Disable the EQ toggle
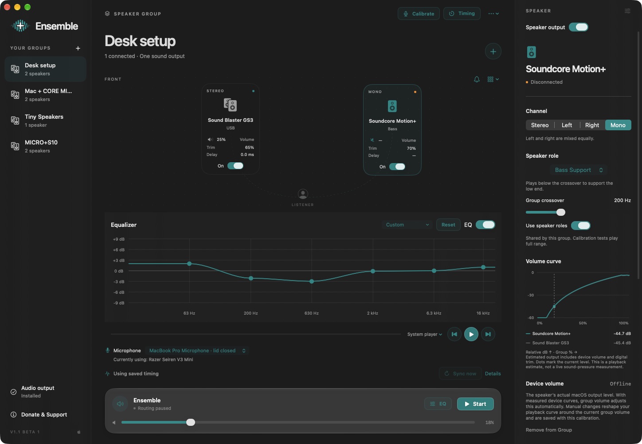Image resolution: width=642 pixels, height=444 pixels. 485,225
